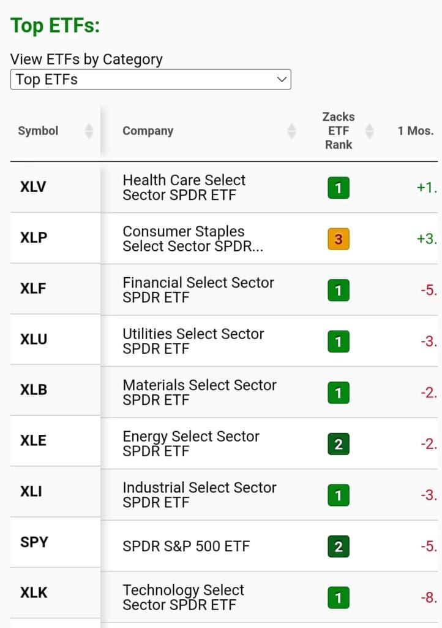The image size is (442, 628).
Task: Sort the table by Symbol column
Action: pyautogui.click(x=90, y=130)
